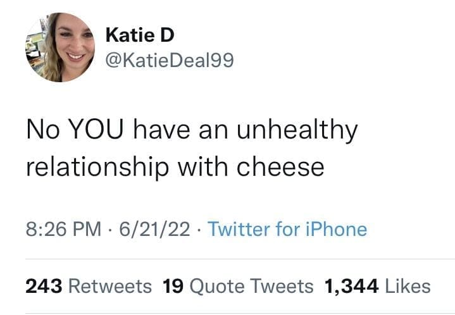Open Katie D's profile picture

click(59, 47)
